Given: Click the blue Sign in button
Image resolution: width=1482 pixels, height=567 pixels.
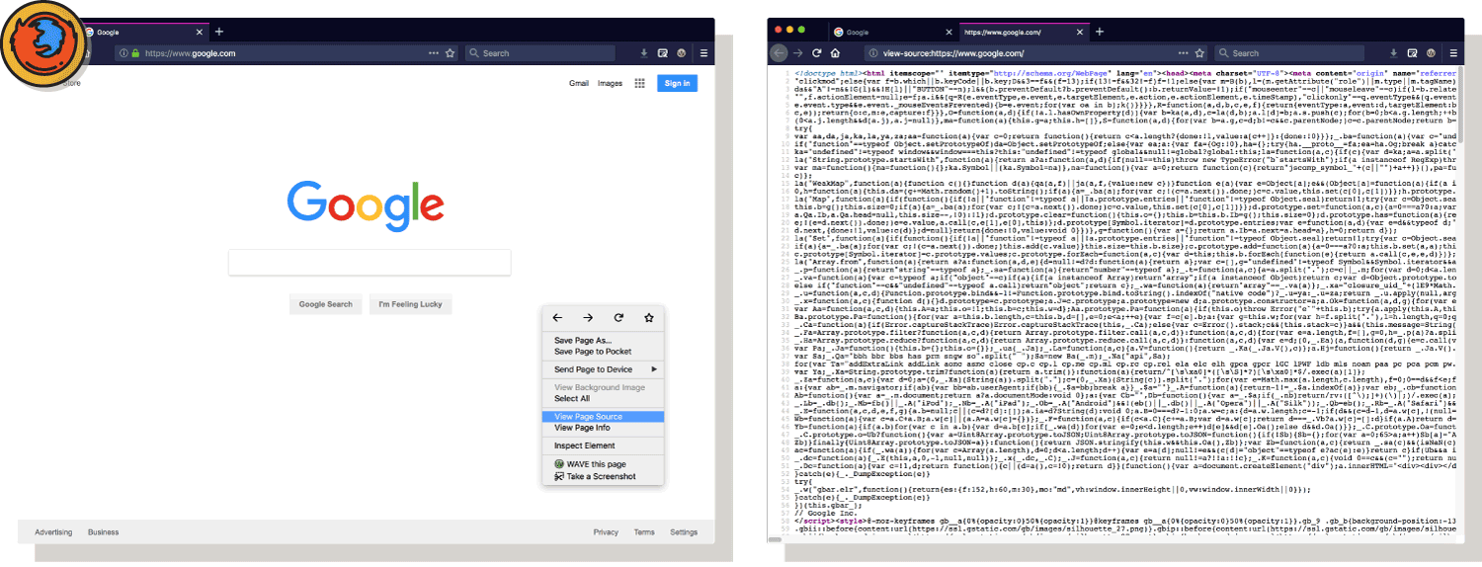Looking at the screenshot, I should click(678, 83).
